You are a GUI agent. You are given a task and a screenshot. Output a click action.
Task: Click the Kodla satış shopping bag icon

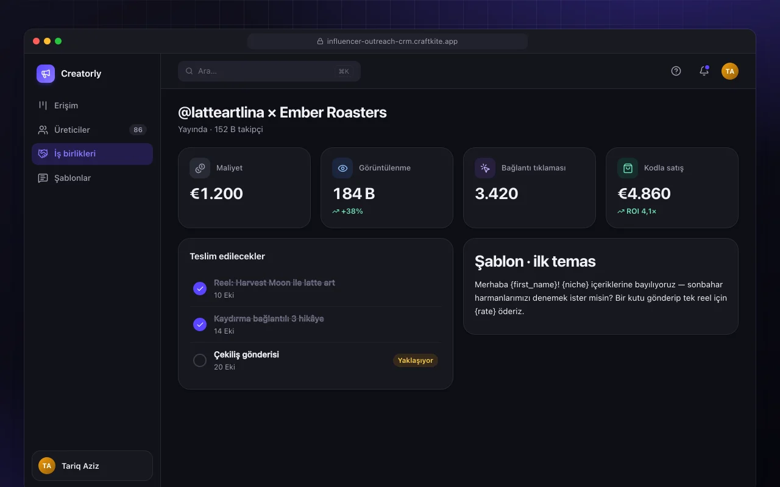[x=628, y=168]
